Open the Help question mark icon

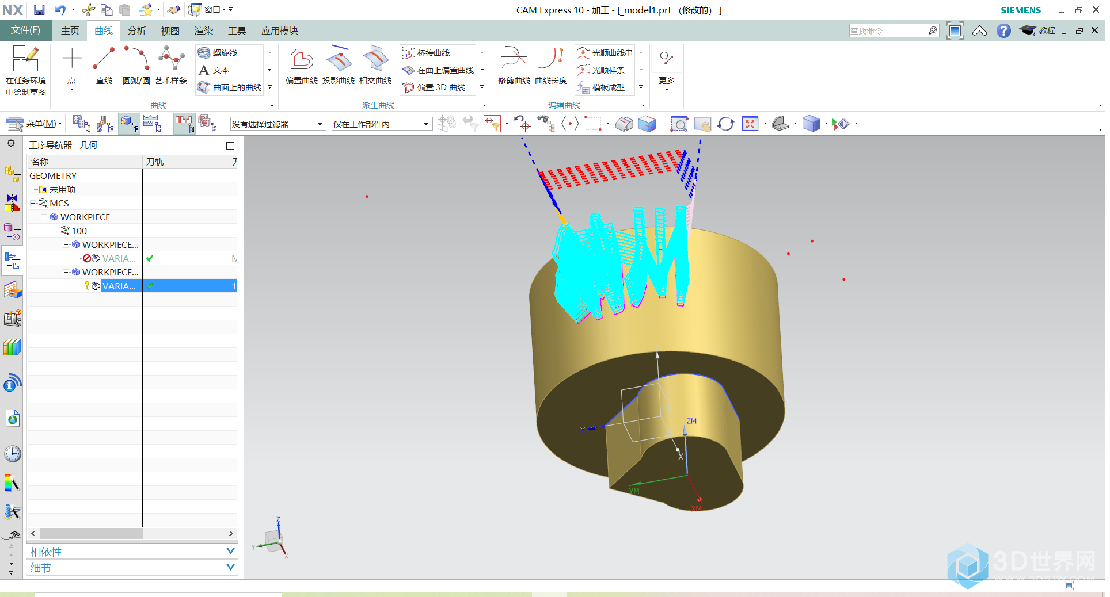click(x=1003, y=30)
